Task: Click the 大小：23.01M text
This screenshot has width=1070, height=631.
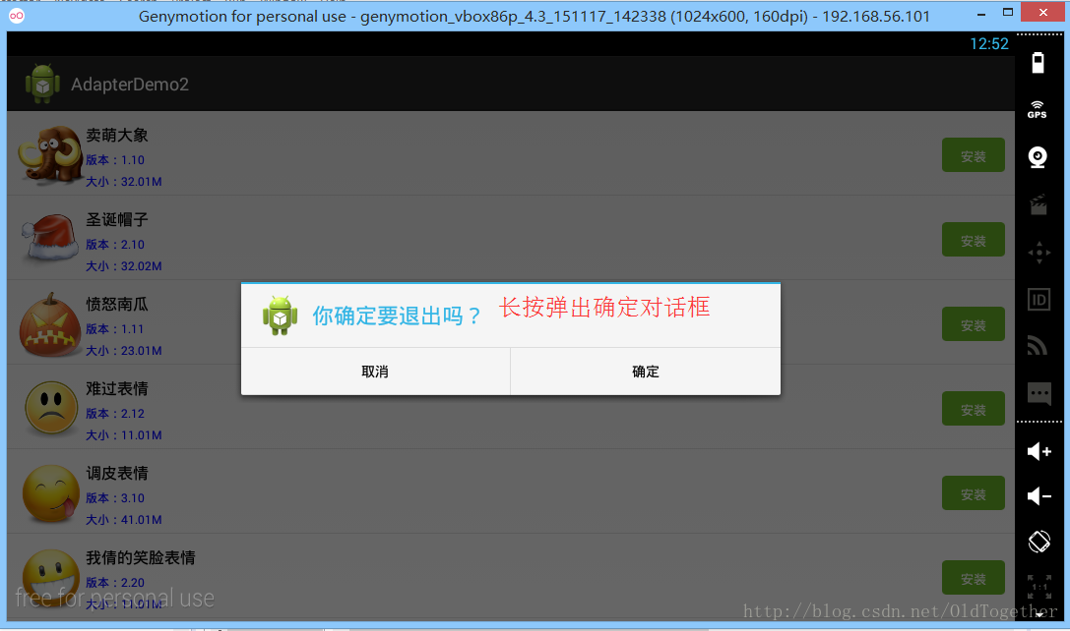Action: (x=123, y=351)
